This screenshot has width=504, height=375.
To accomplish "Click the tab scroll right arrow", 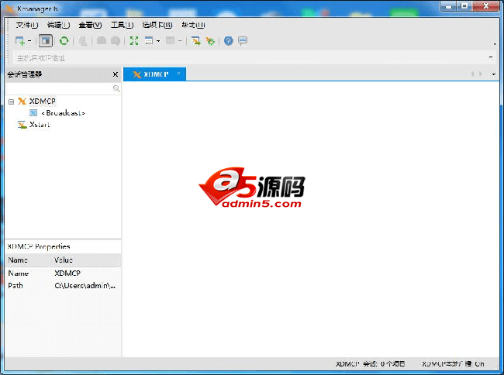I will 481,74.
